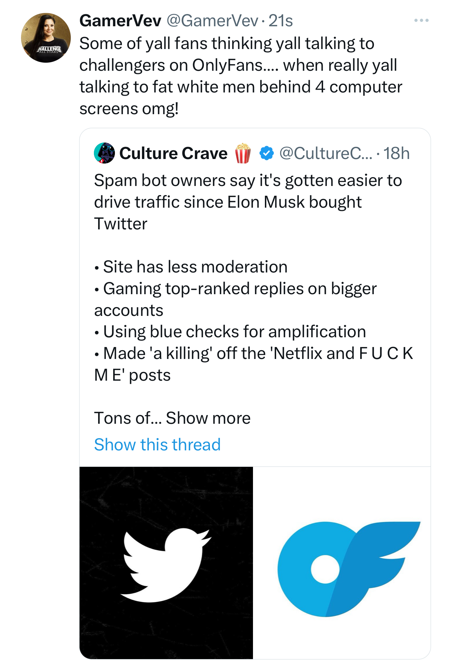Click the blue verified checkmark badge
This screenshot has width=452, height=664.
pyautogui.click(x=267, y=153)
